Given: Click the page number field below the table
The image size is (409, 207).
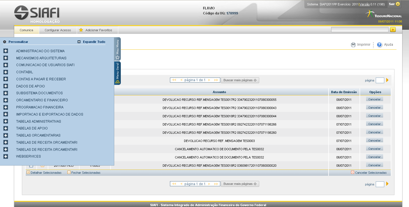Looking at the screenshot, I should point(380,184).
